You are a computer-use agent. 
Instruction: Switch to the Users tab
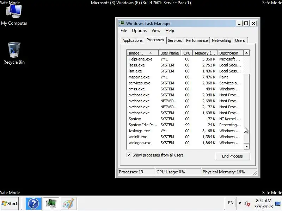[x=240, y=40]
